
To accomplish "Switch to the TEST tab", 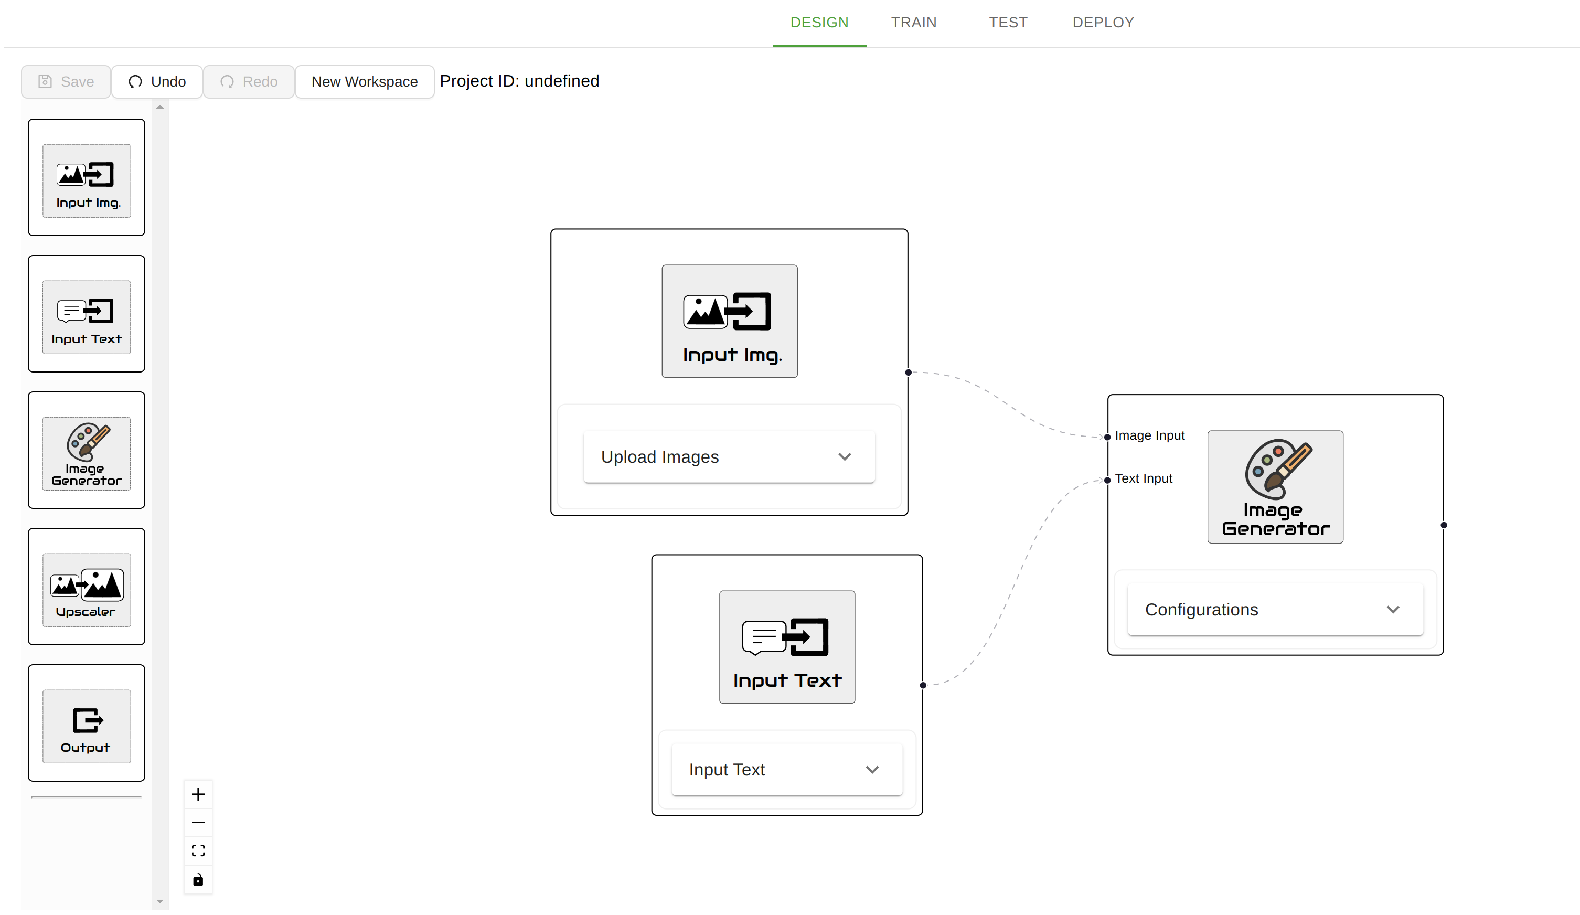I will (1008, 23).
